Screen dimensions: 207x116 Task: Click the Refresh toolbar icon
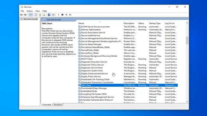pos(40,15)
